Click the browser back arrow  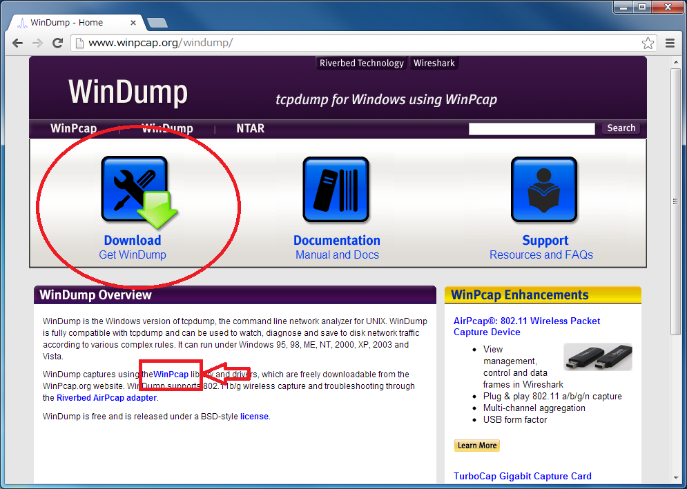(17, 43)
